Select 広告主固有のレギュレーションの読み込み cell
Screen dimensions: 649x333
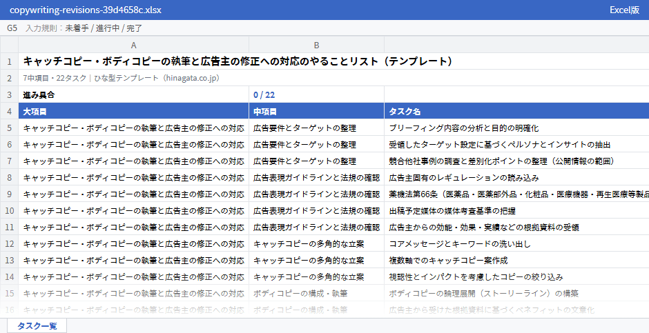pyautogui.click(x=516, y=178)
